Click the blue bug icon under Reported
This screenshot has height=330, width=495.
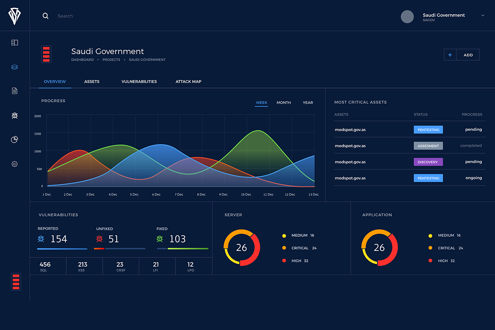pos(41,238)
